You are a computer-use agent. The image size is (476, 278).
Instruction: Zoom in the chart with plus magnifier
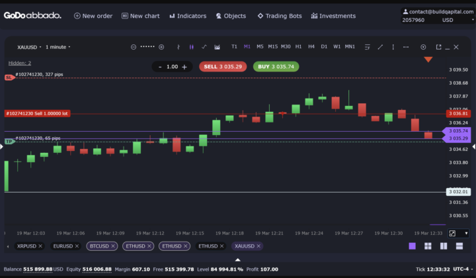[x=161, y=47]
